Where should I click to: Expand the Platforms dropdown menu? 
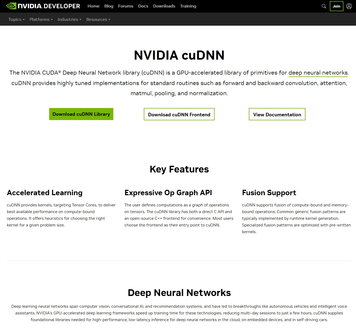click(x=41, y=19)
